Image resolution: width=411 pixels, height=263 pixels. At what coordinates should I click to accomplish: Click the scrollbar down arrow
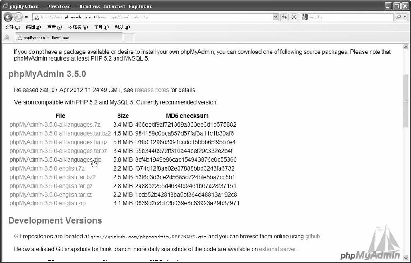[406, 257]
